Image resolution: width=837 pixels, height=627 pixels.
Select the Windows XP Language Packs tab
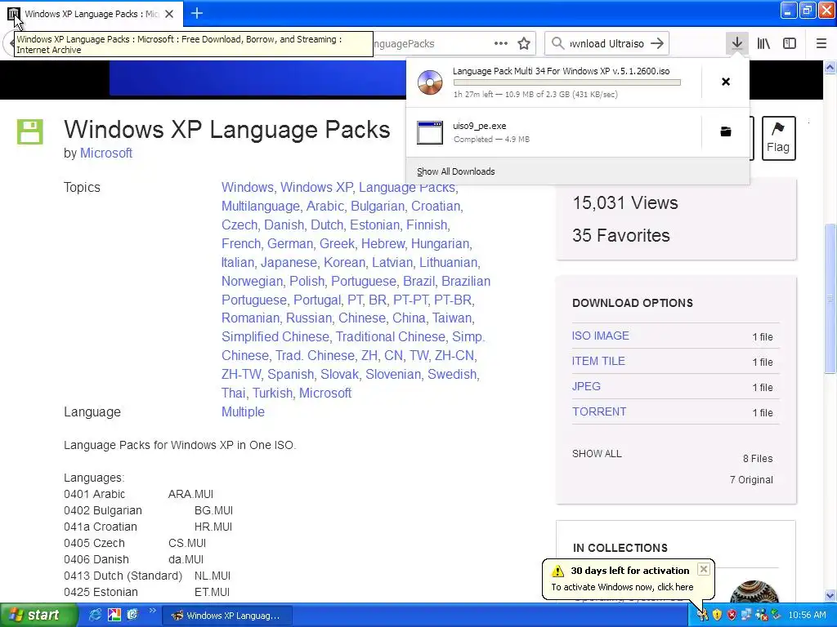click(x=92, y=14)
